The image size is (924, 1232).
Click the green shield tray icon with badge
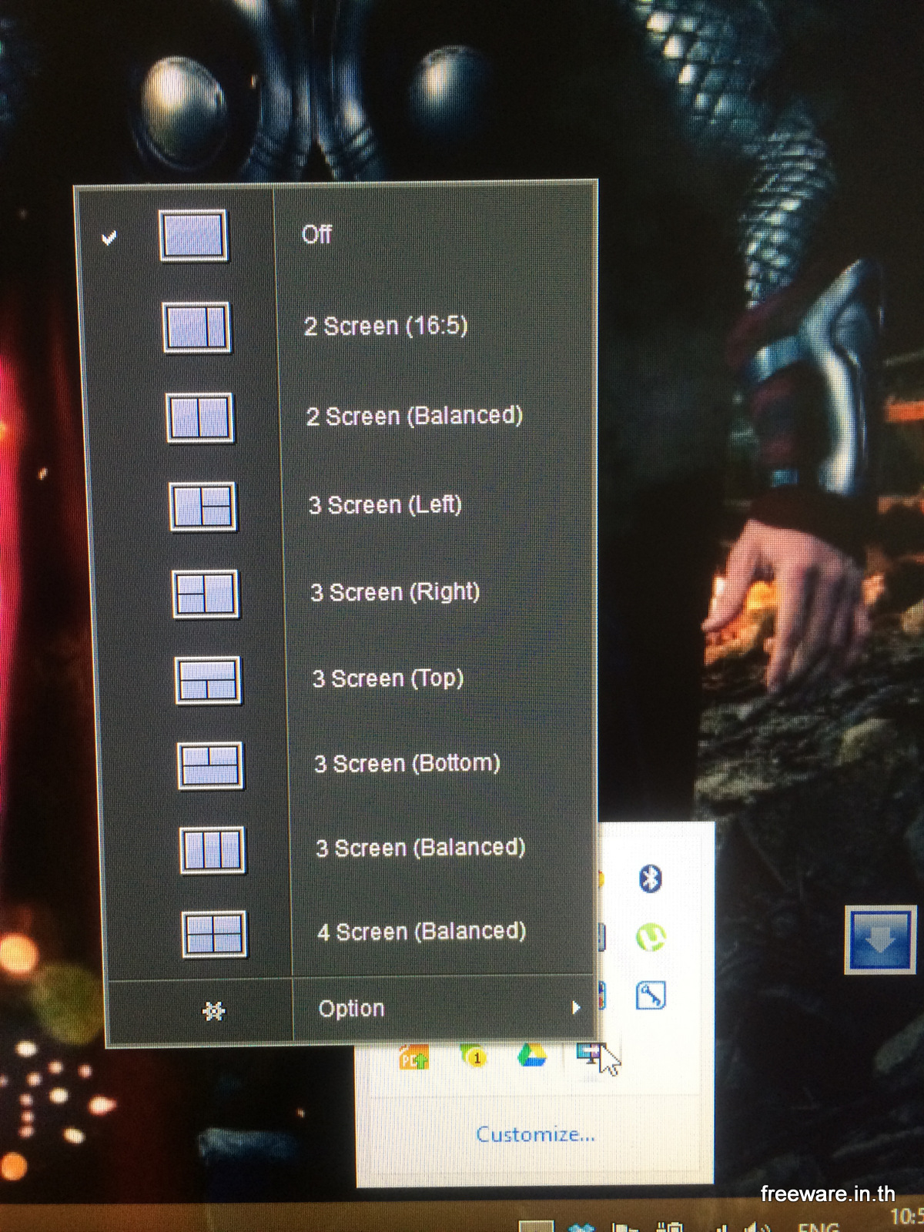(x=473, y=1056)
